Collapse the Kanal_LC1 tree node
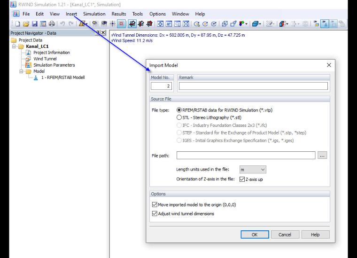This screenshot has width=357, height=258. [14, 47]
